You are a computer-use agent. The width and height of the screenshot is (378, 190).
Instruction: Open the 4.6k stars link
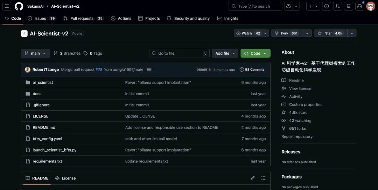coord(294,112)
